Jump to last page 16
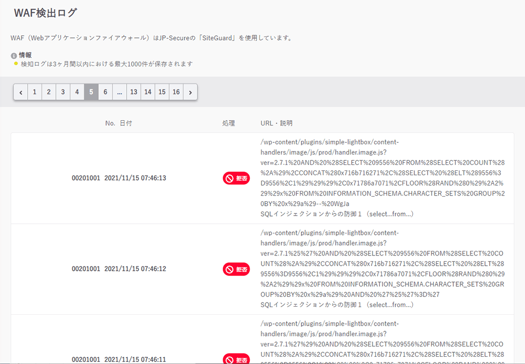525x364 pixels. coord(176,92)
